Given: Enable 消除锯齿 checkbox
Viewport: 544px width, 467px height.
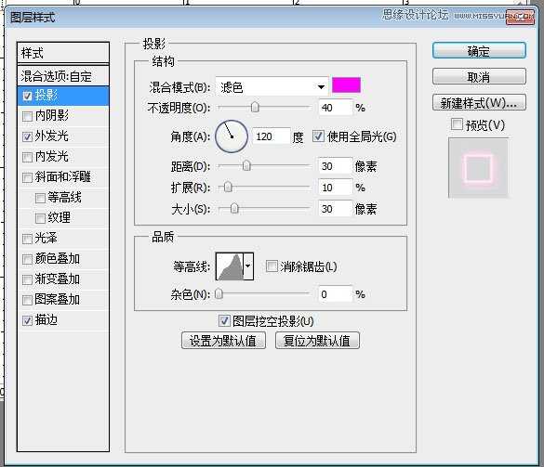Looking at the screenshot, I should click(272, 266).
